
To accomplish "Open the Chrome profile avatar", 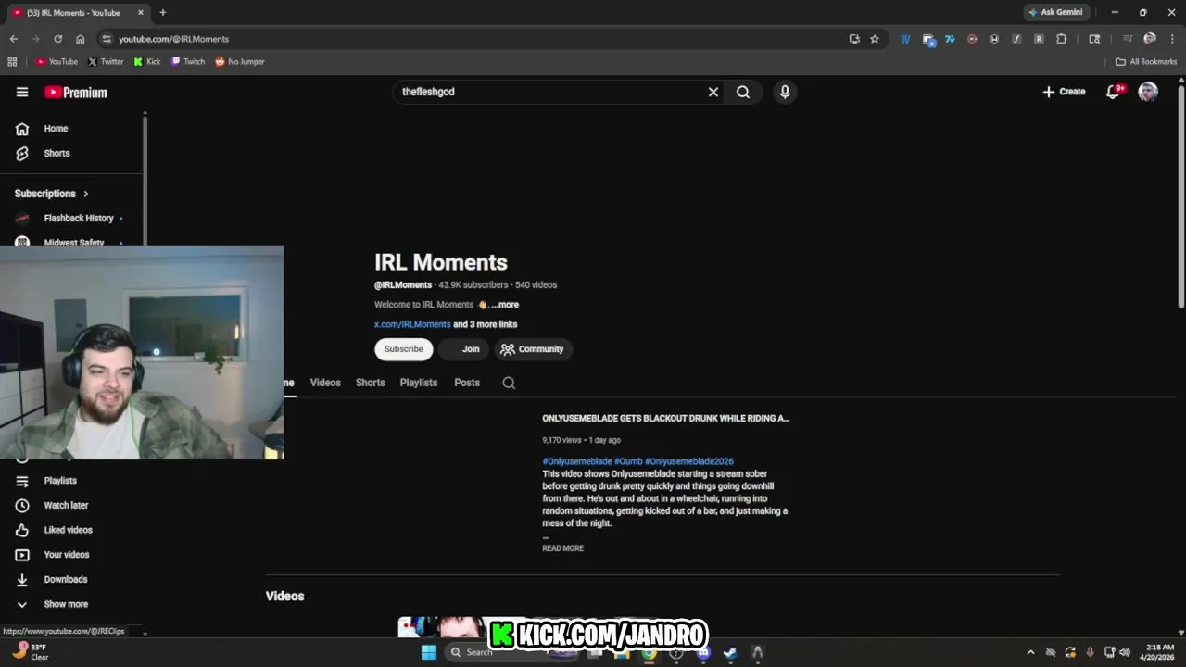I will (x=1150, y=39).
